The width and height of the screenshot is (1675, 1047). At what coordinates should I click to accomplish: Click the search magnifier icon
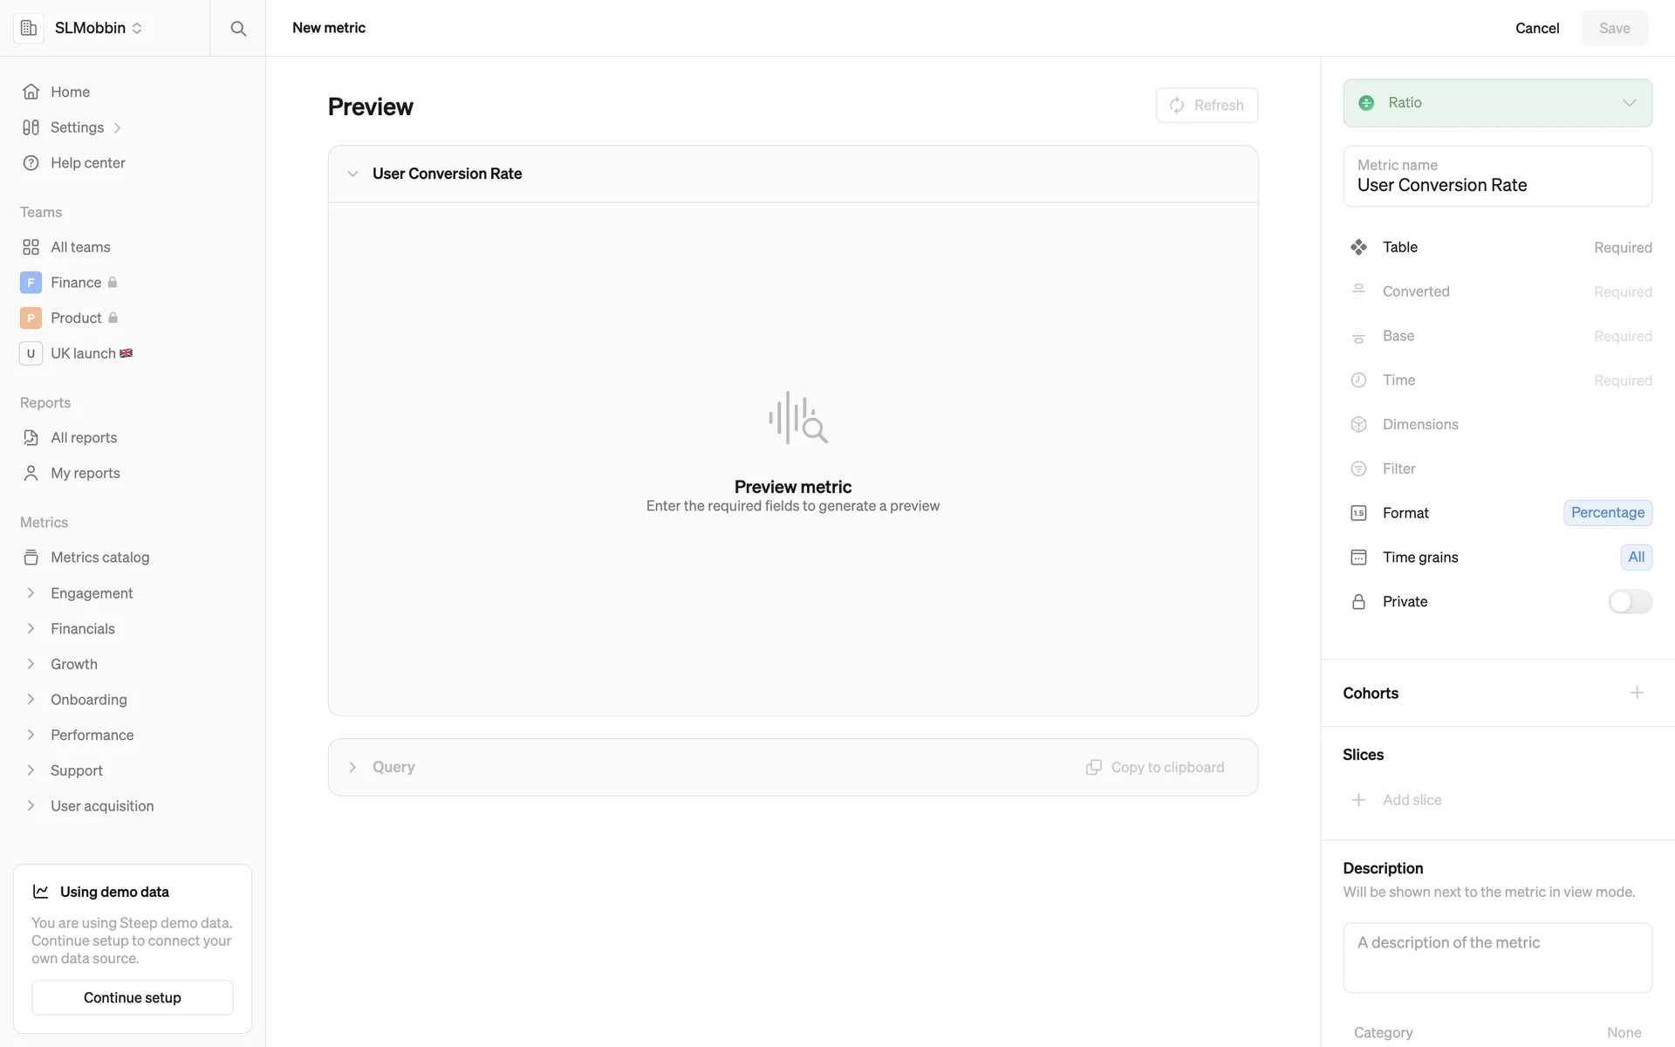pos(237,28)
